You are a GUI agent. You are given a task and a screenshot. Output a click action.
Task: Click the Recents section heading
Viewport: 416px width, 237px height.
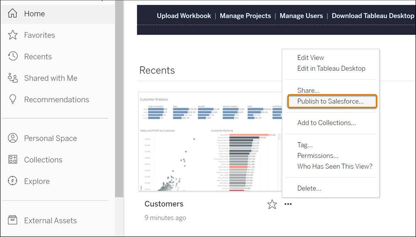click(157, 70)
